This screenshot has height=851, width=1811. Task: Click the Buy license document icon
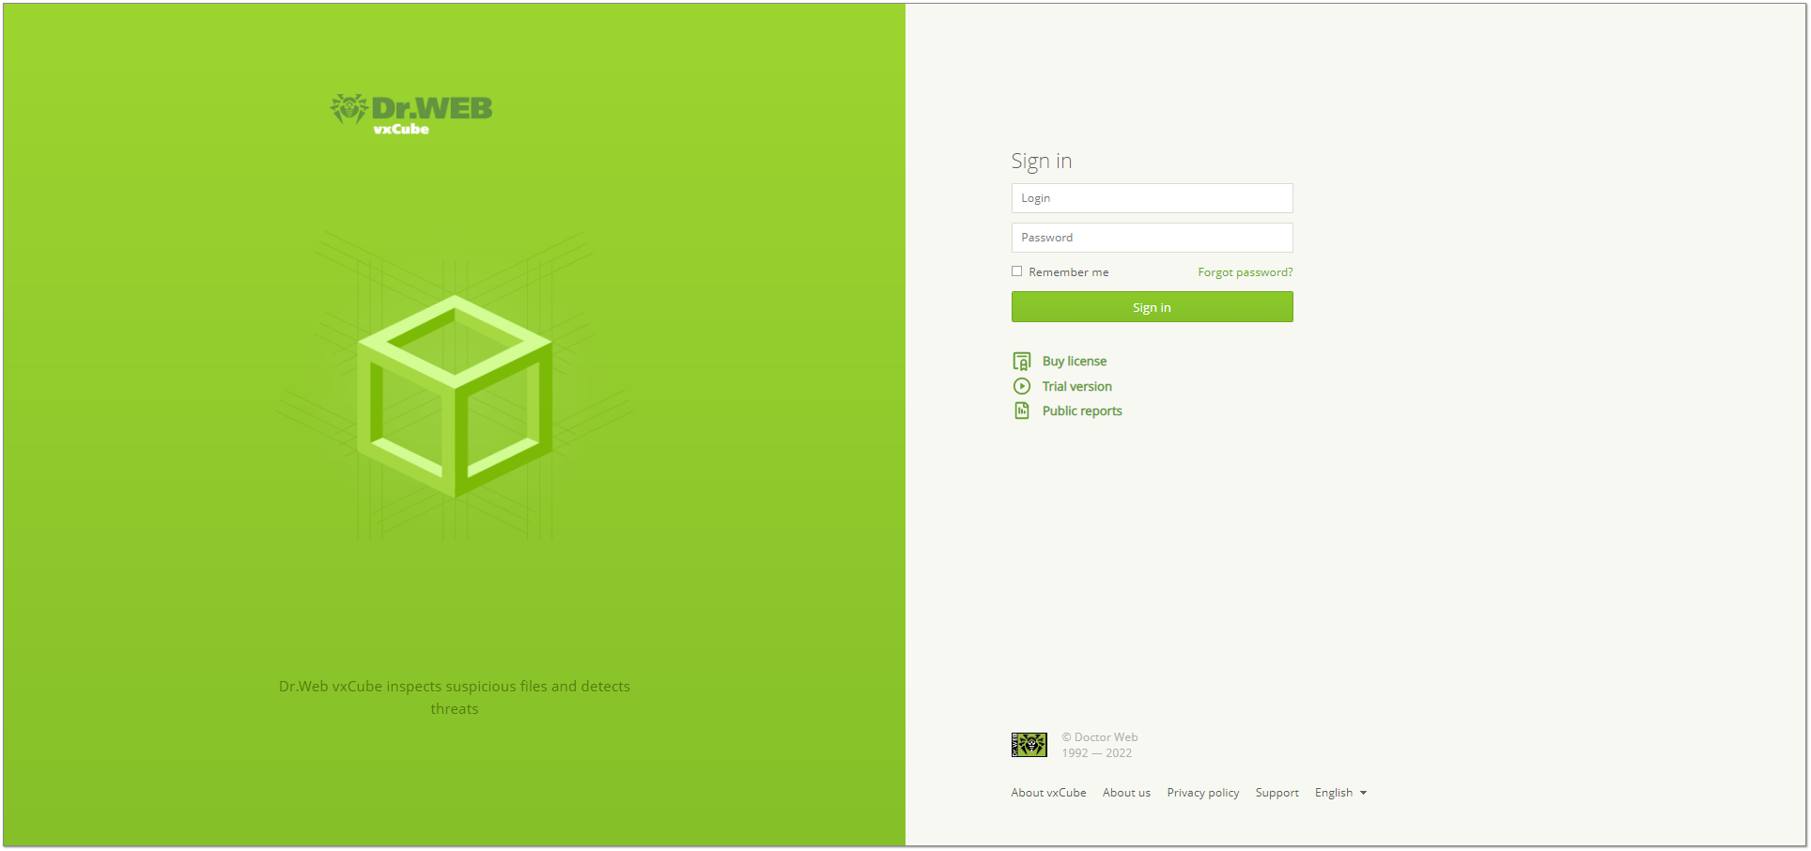[x=1022, y=362]
